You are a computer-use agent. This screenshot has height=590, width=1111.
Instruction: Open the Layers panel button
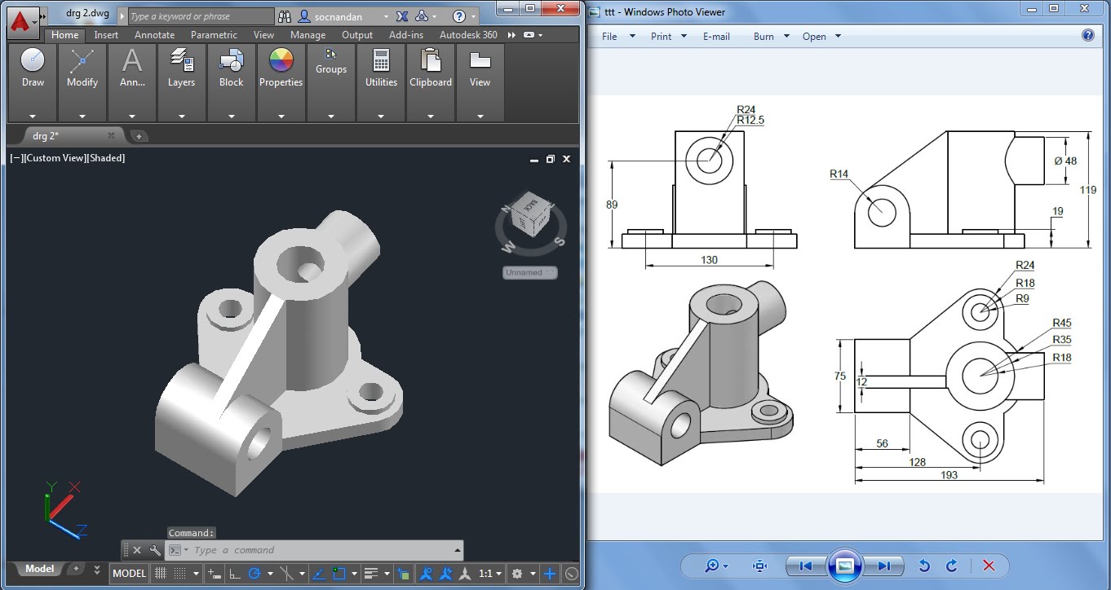click(181, 68)
